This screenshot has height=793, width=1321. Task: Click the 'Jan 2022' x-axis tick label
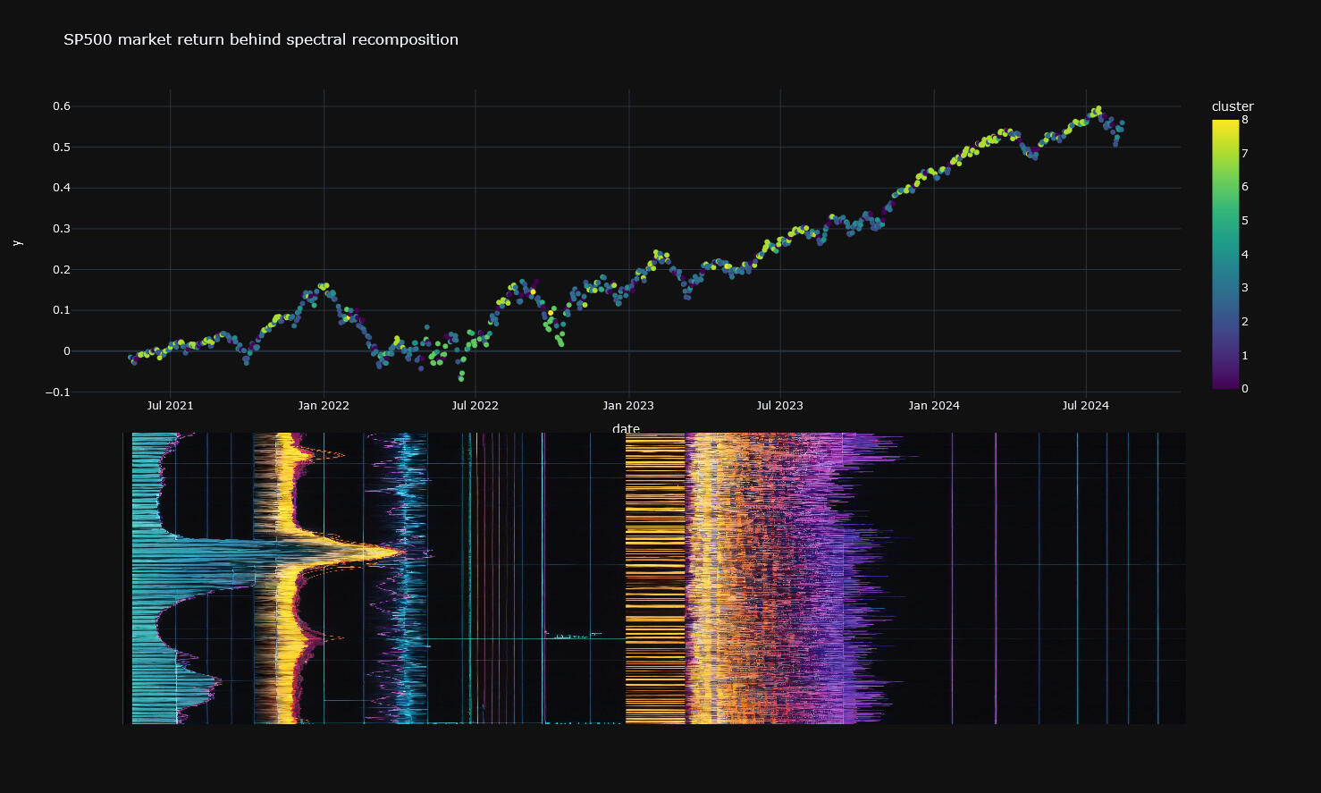tap(323, 405)
